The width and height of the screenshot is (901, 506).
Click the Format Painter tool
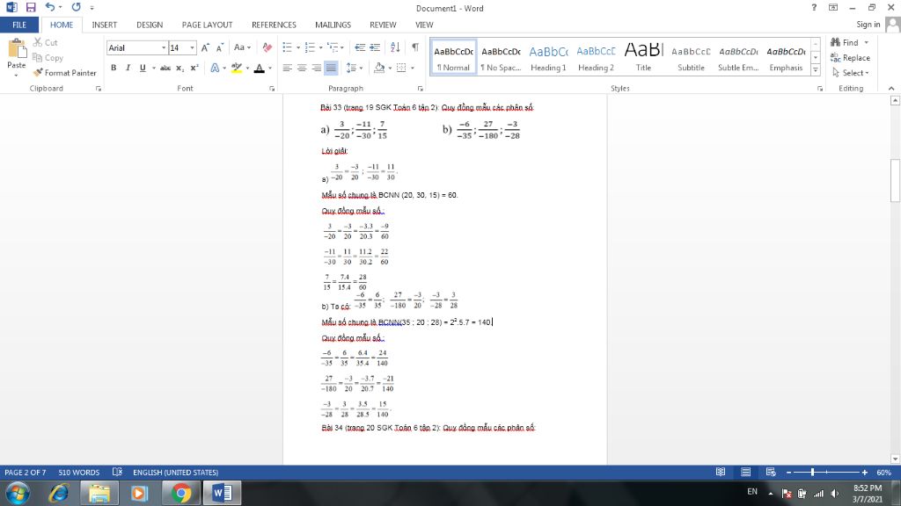click(64, 73)
